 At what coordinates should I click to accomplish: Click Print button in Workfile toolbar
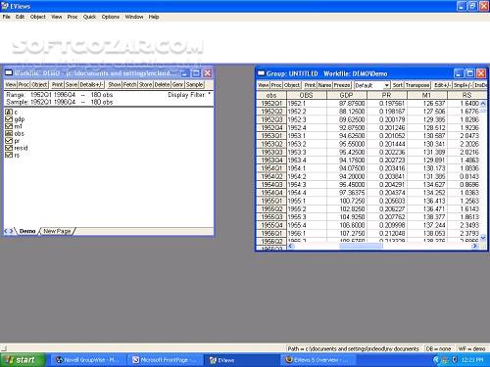click(x=58, y=84)
